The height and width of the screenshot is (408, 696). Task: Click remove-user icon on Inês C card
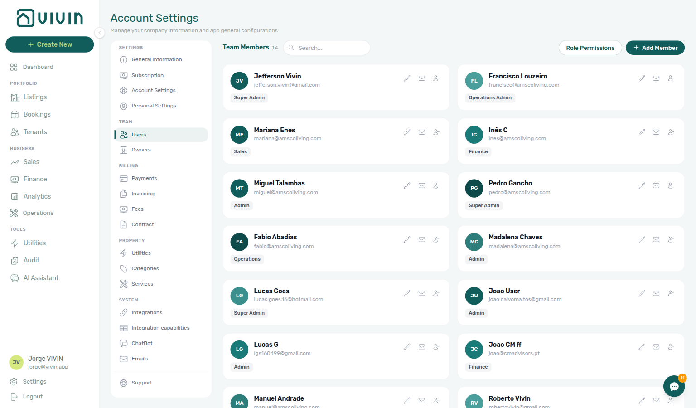671,132
